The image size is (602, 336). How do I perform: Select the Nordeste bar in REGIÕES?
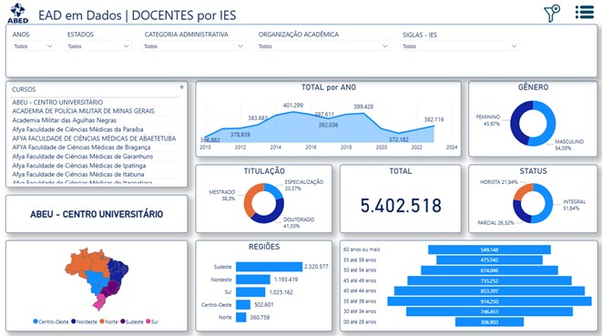[x=253, y=280]
